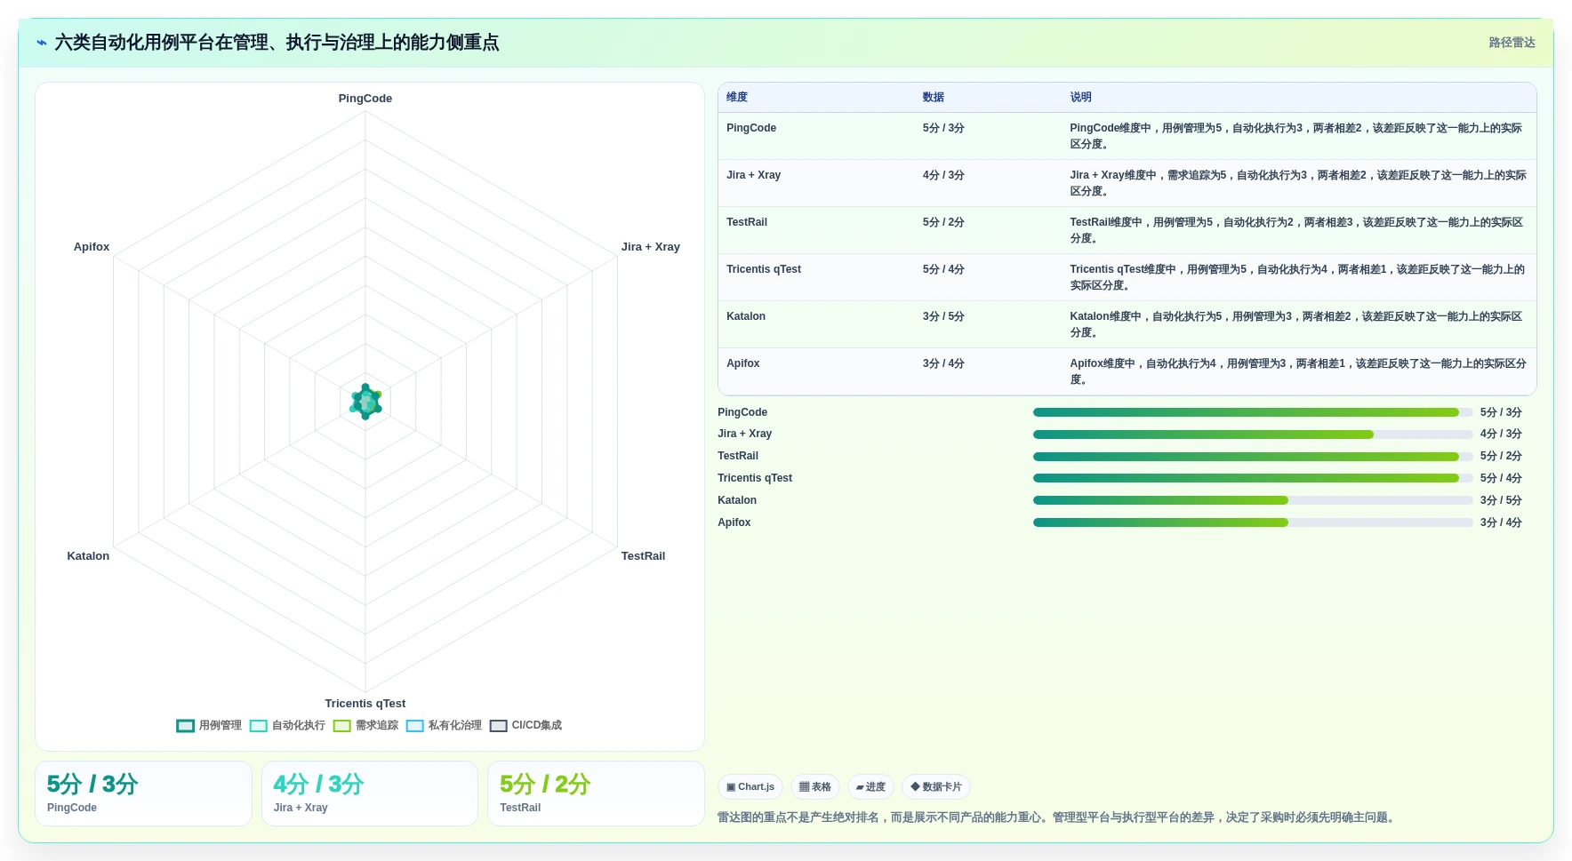
Task: Click the 六类自动化用例平台 title text
Action: (277, 43)
